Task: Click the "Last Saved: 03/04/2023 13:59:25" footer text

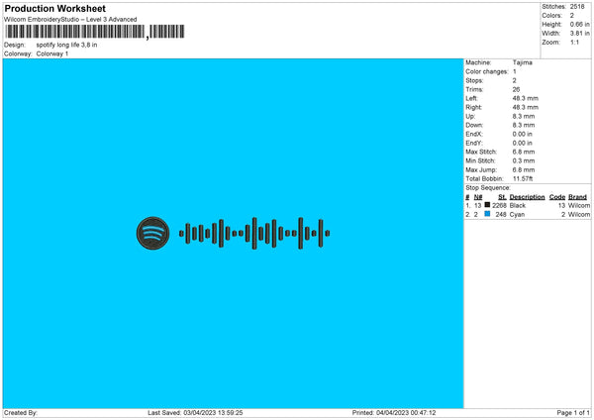Action: (195, 413)
